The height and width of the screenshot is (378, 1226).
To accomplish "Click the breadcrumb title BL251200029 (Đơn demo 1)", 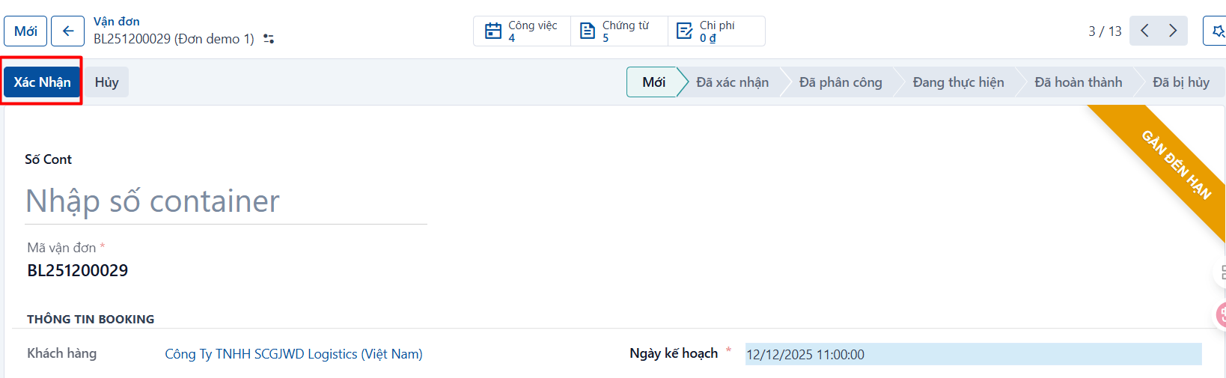I will 174,39.
